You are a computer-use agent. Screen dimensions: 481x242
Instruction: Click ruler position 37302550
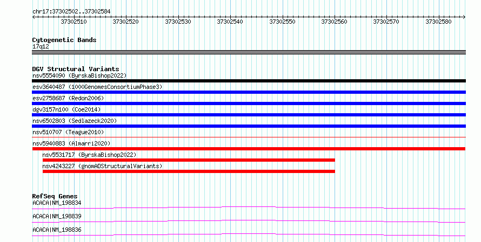tap(282, 22)
